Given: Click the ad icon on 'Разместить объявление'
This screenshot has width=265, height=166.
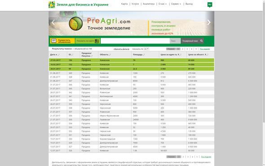Looking at the screenshot, I should [54, 41].
